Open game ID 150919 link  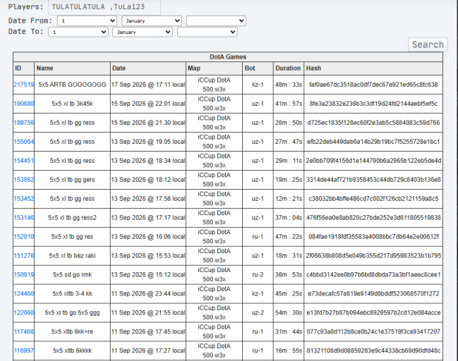(x=24, y=274)
